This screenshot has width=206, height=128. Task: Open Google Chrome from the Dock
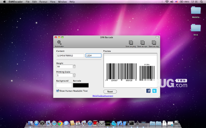60,123
